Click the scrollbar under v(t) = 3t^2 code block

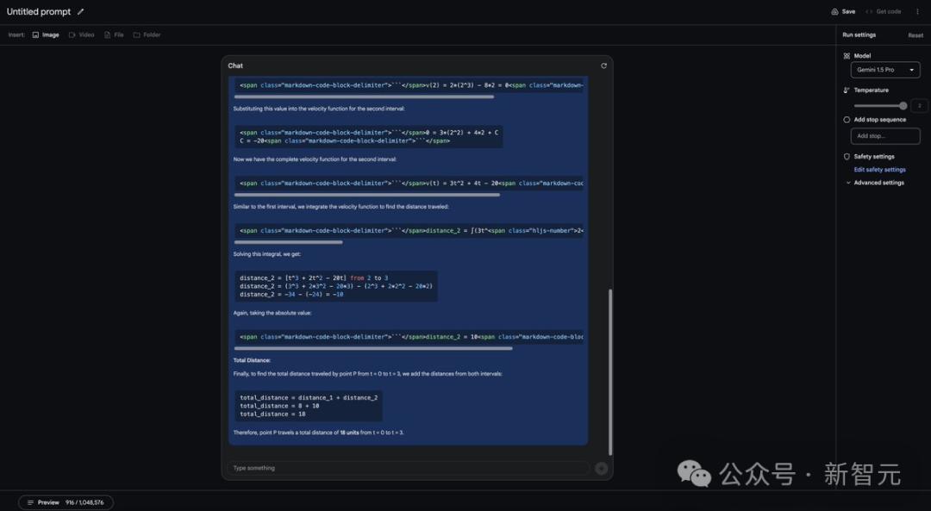(367, 195)
